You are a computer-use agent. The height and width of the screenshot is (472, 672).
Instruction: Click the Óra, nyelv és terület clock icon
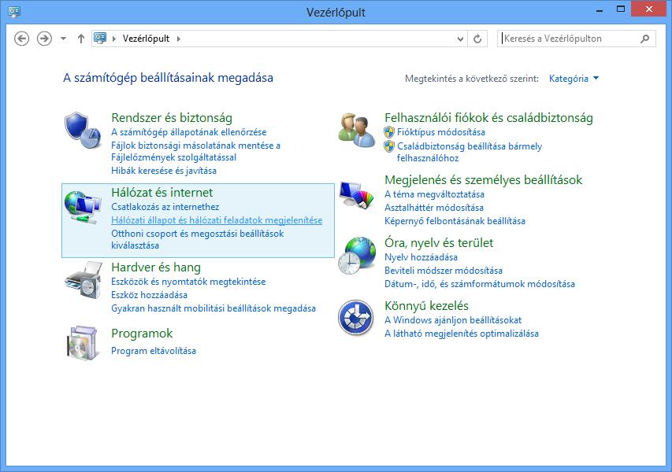pos(357,256)
